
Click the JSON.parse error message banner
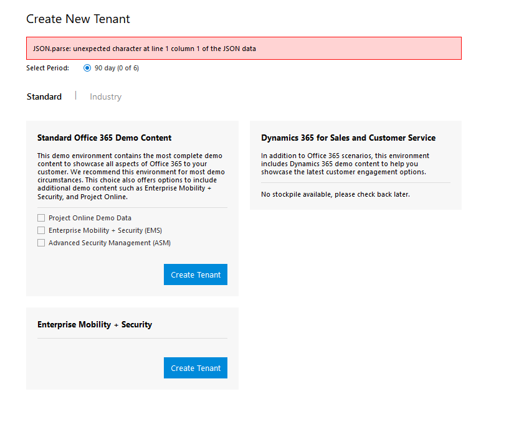[x=244, y=49]
